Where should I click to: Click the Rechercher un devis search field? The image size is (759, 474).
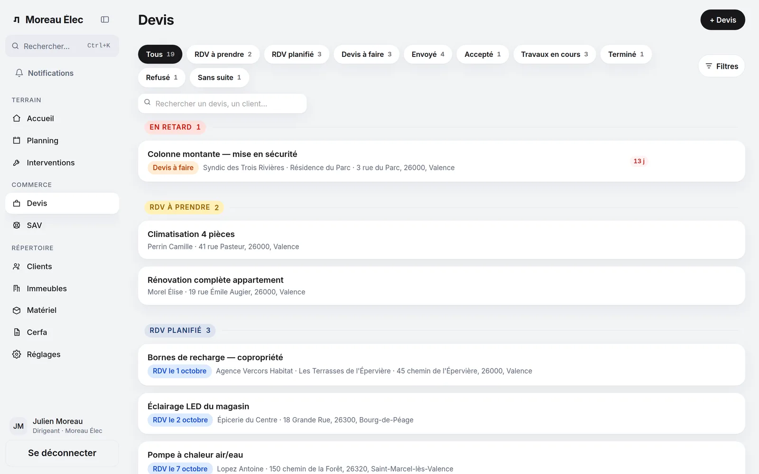click(222, 103)
